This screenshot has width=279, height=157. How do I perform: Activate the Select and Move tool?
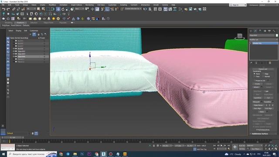58,9
